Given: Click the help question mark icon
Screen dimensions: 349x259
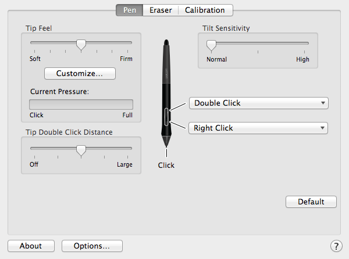Looking at the screenshot, I should pyautogui.click(x=336, y=246).
